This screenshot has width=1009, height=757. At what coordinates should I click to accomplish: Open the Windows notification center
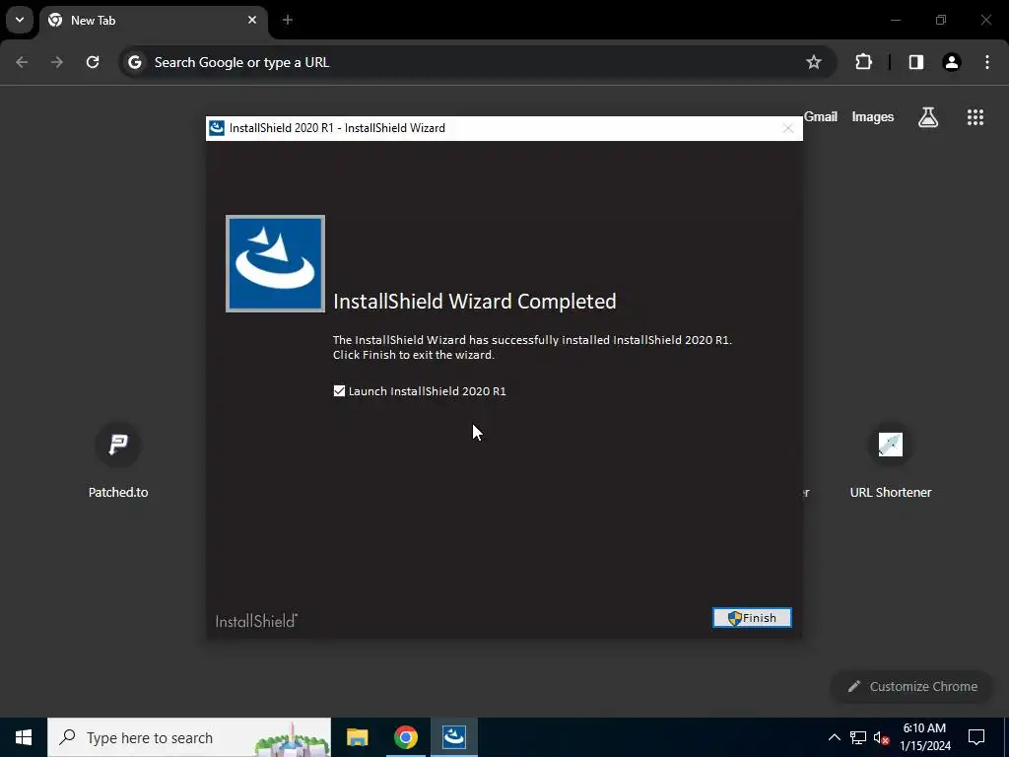[976, 737]
